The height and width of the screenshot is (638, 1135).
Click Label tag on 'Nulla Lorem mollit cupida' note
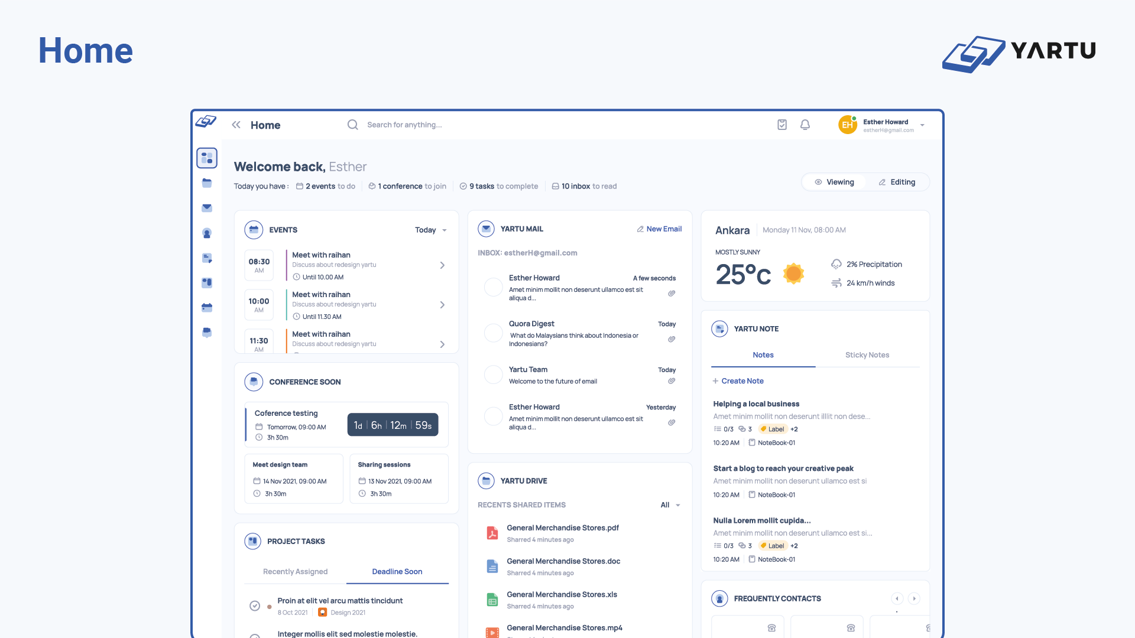click(x=773, y=546)
